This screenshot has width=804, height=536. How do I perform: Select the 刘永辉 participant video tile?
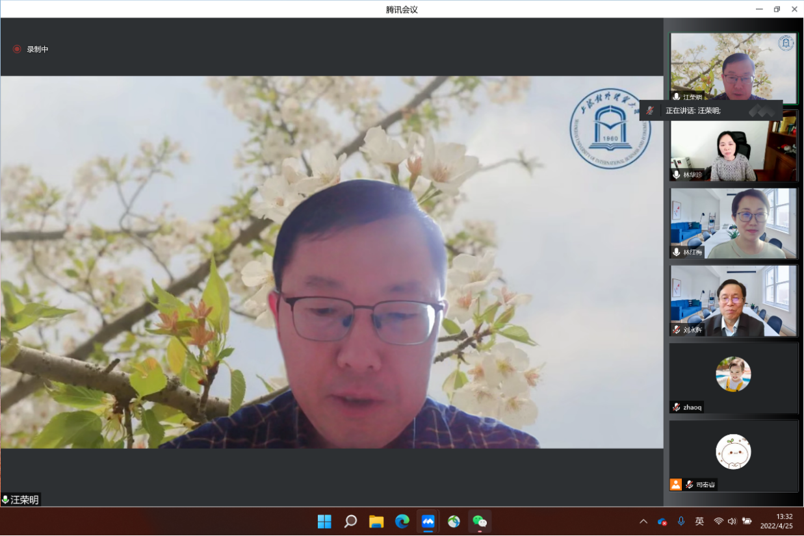733,300
